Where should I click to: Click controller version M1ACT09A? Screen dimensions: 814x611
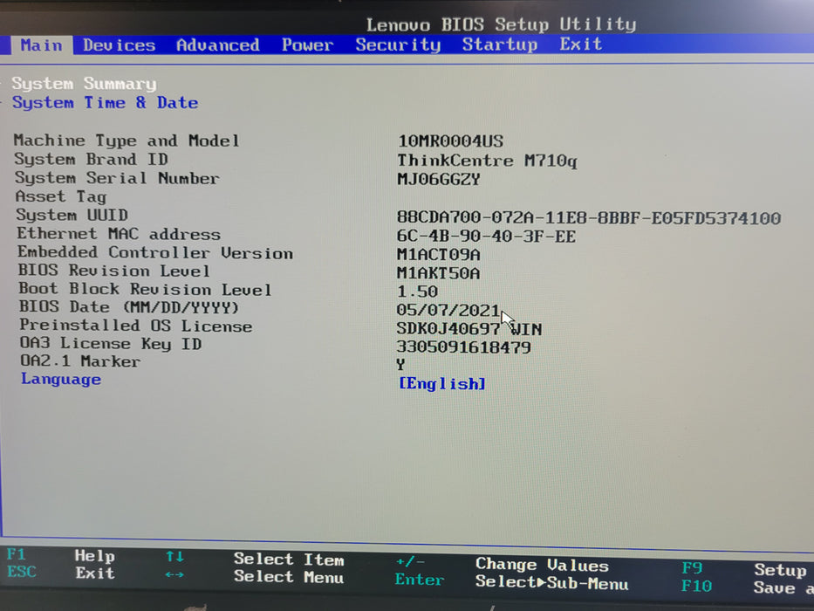tap(438, 255)
